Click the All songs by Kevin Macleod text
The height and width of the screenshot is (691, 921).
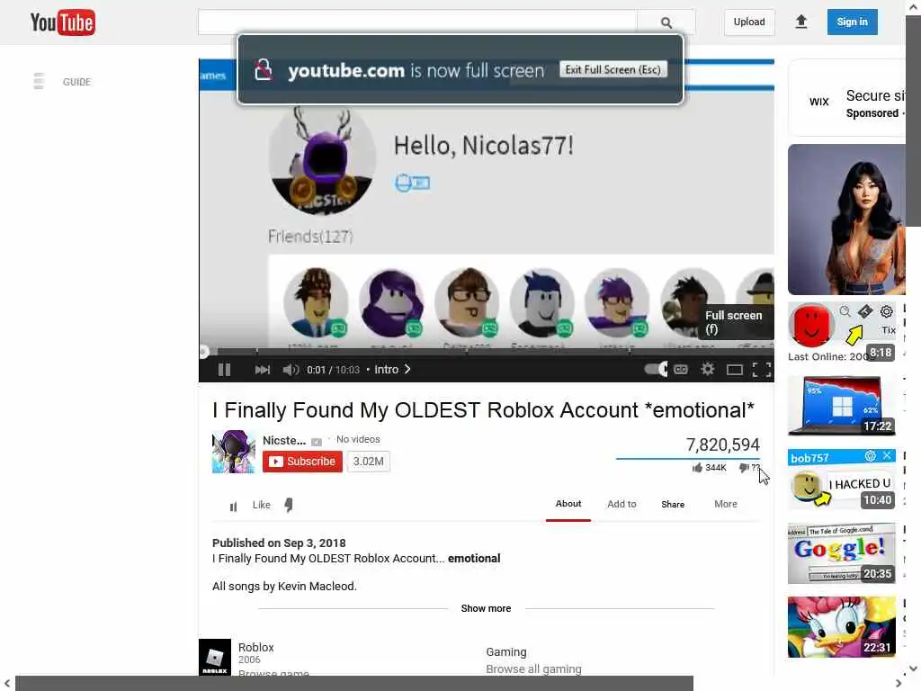point(284,586)
